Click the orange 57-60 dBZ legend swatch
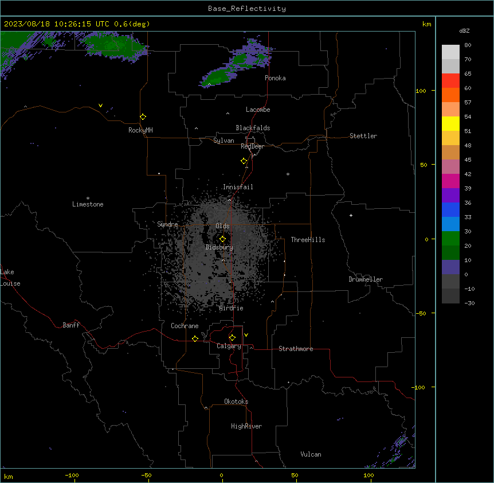Image resolution: width=494 pixels, height=483 pixels. (450, 95)
